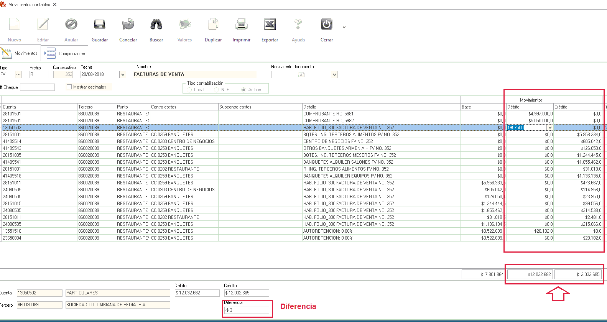Open Buscar with the binoculars icon
This screenshot has height=322, width=607.
click(156, 25)
